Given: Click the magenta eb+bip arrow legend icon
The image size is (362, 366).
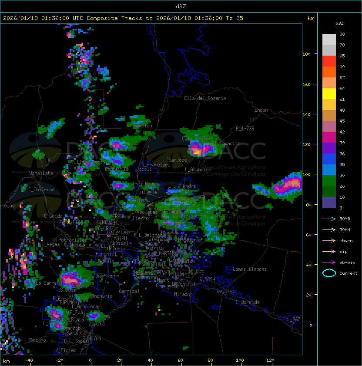Looking at the screenshot, I should coord(329,263).
